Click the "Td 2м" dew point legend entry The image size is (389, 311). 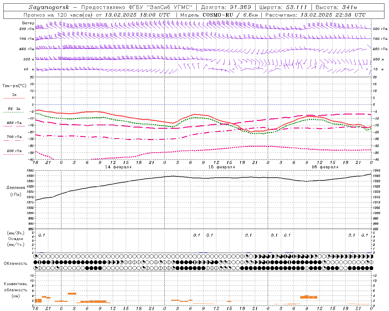click(x=14, y=109)
